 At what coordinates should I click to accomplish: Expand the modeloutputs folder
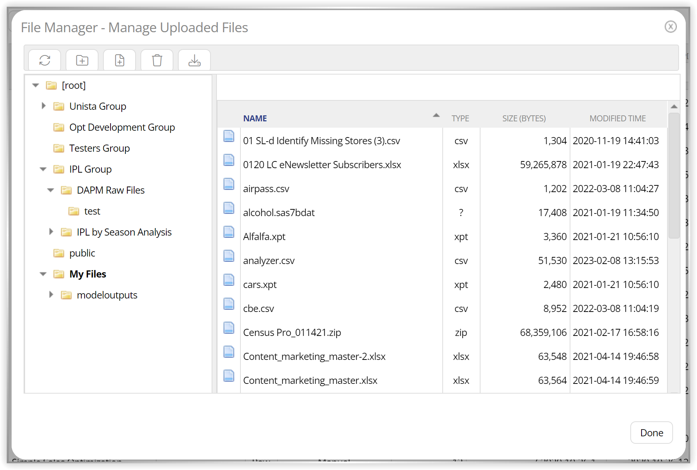pos(51,295)
